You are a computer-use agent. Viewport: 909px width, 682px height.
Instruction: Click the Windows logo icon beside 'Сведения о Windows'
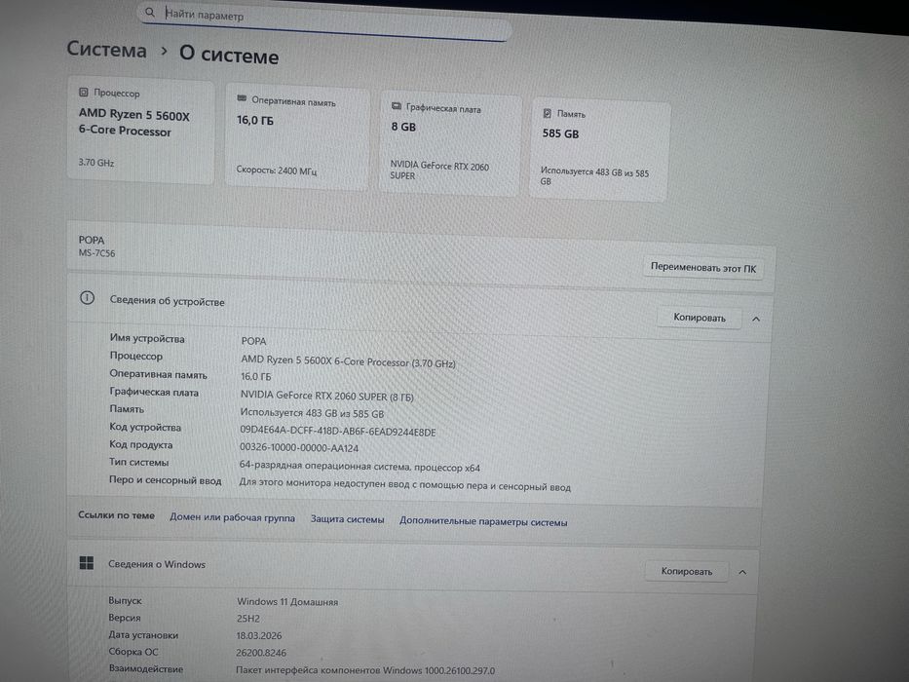click(87, 562)
